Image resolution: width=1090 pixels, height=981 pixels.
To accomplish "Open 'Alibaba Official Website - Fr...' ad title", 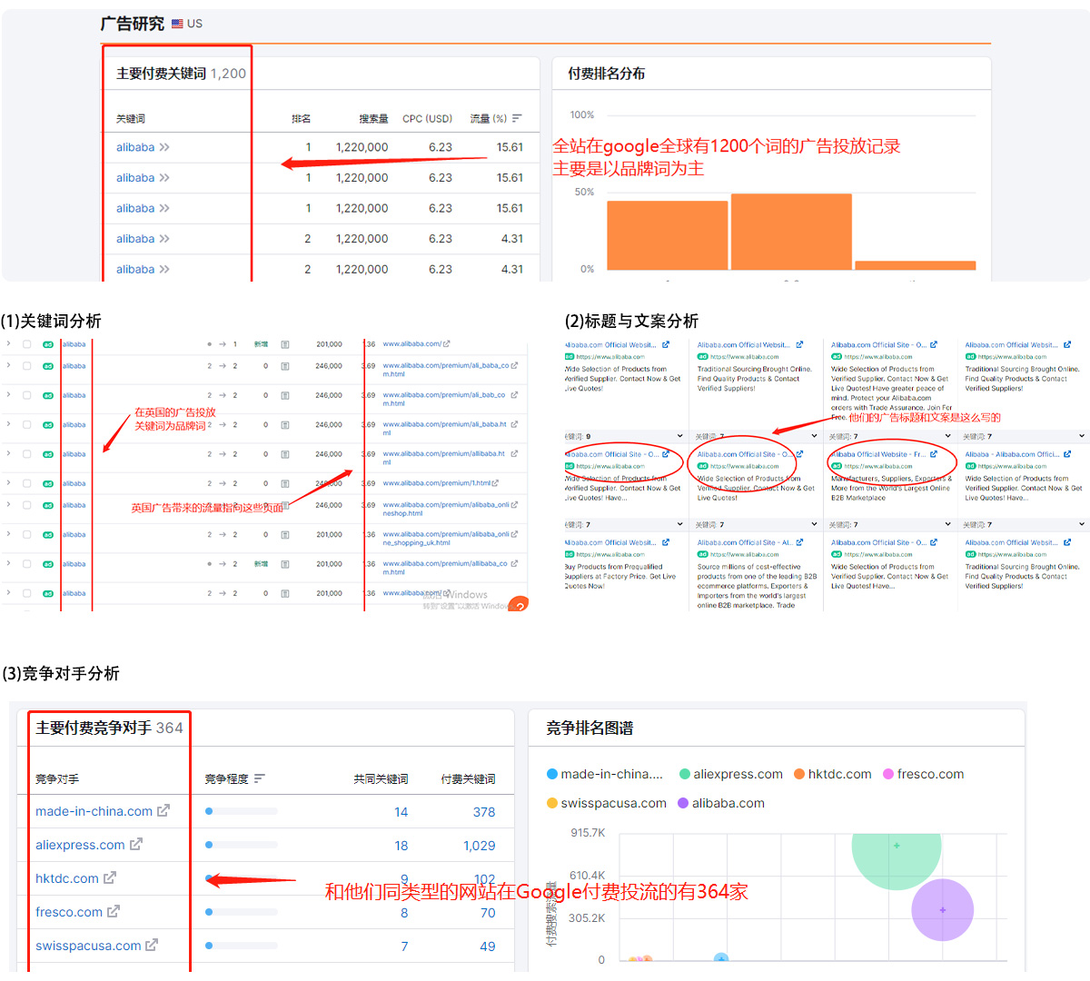I will (879, 454).
